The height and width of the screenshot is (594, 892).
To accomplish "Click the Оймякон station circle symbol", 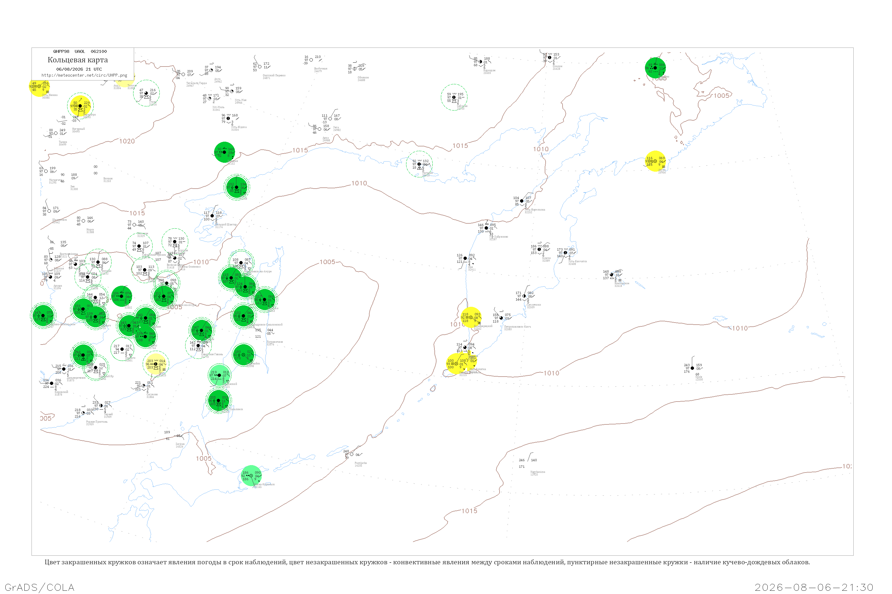I will [x=355, y=69].
